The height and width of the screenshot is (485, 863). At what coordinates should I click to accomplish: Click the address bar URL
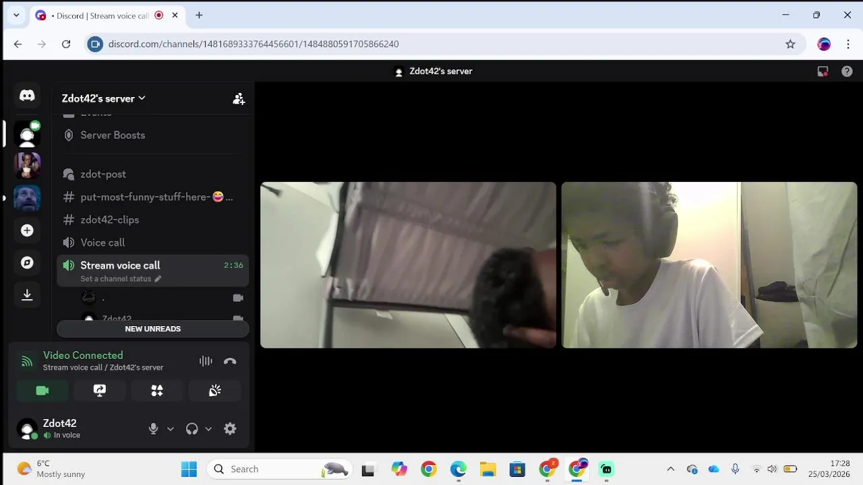[x=254, y=44]
